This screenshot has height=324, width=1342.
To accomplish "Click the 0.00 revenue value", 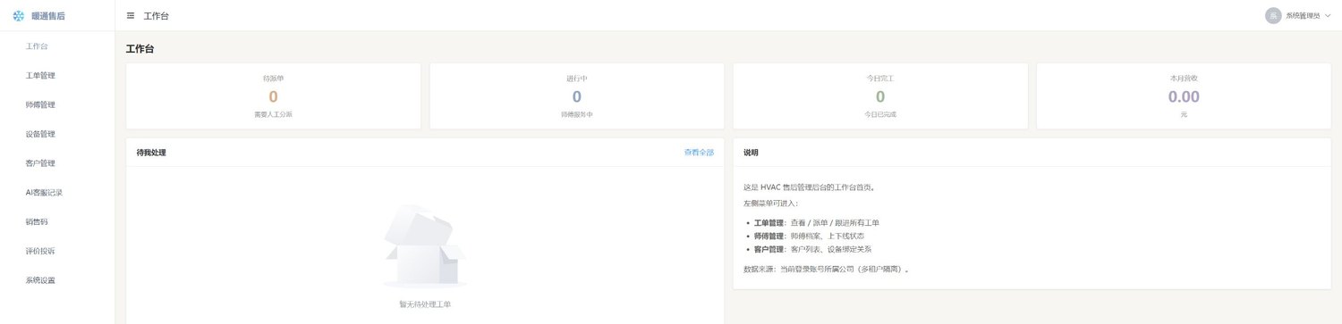I will [1184, 96].
